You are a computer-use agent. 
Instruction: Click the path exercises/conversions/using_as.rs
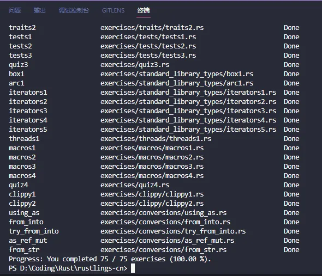[164, 213]
